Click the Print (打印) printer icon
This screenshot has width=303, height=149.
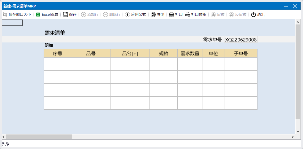click(x=171, y=15)
